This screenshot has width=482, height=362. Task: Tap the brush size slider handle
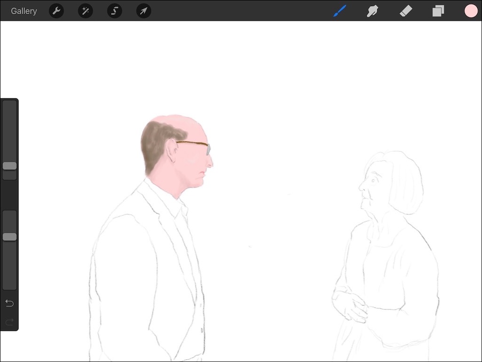point(10,165)
